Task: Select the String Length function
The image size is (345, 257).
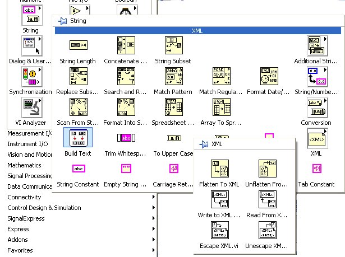Action: coord(79,45)
